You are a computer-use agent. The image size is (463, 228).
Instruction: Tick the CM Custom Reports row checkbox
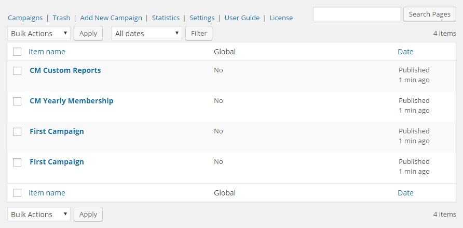[17, 71]
